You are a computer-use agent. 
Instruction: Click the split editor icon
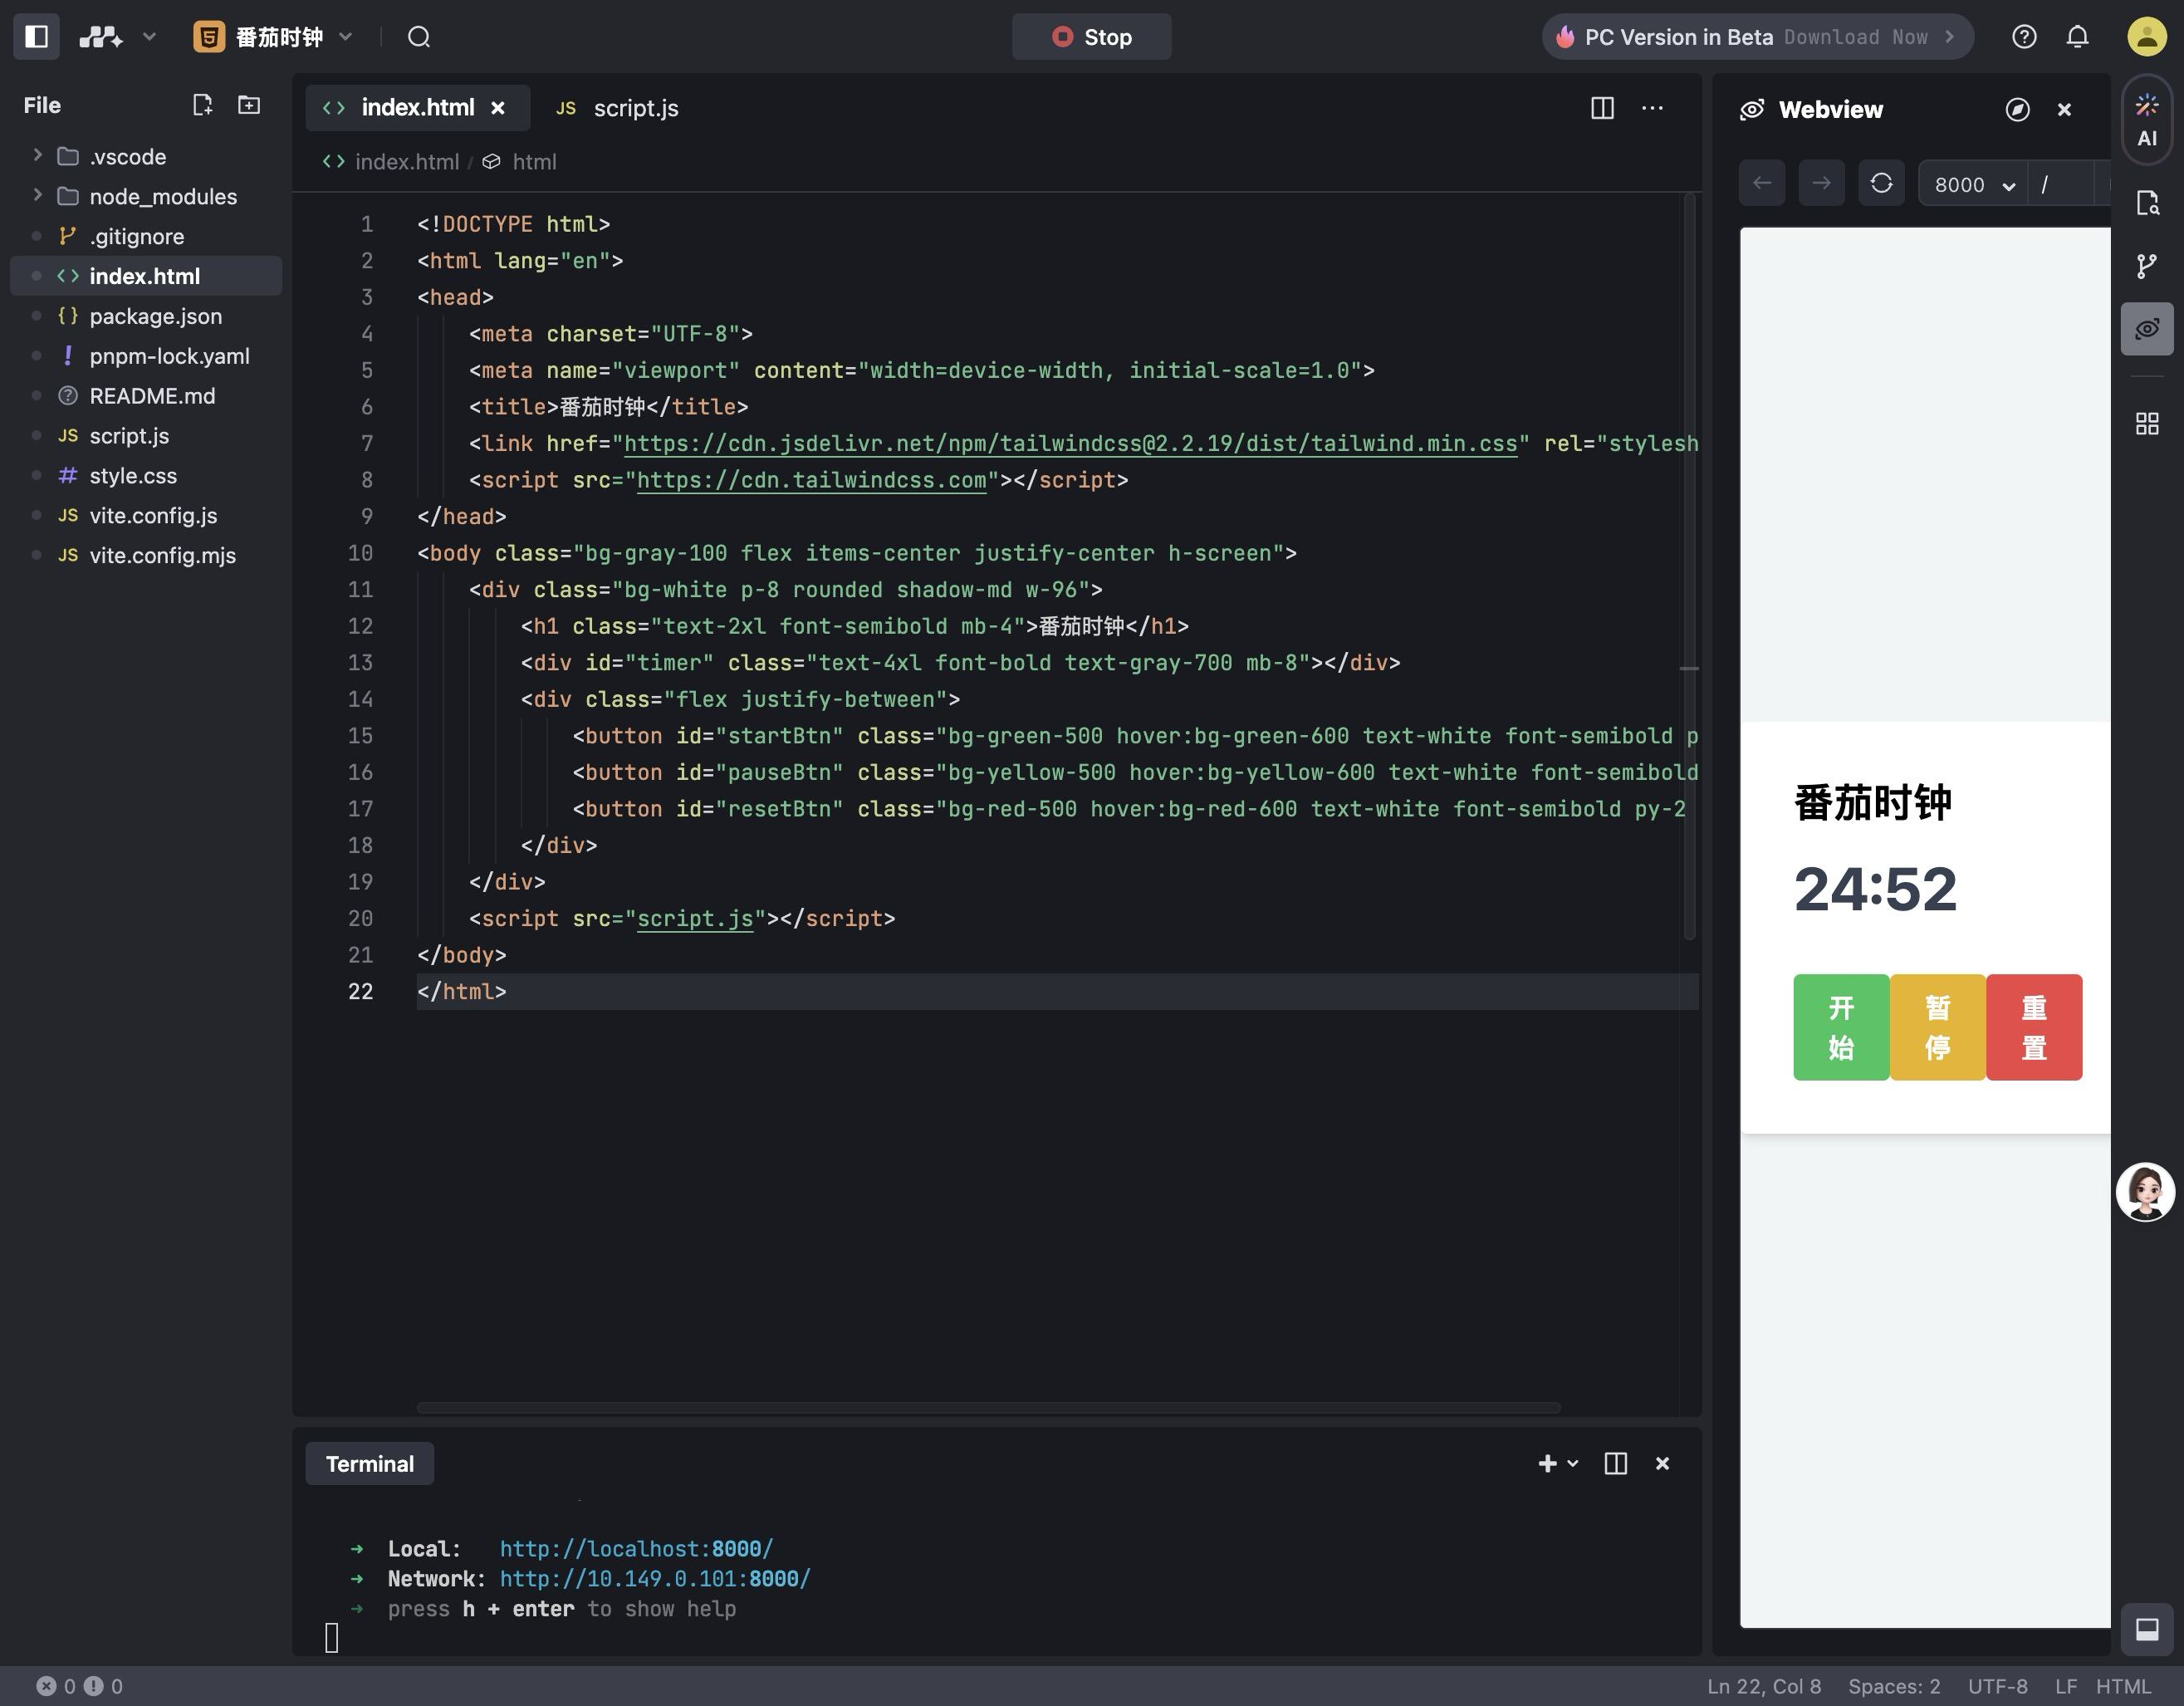click(x=1602, y=108)
